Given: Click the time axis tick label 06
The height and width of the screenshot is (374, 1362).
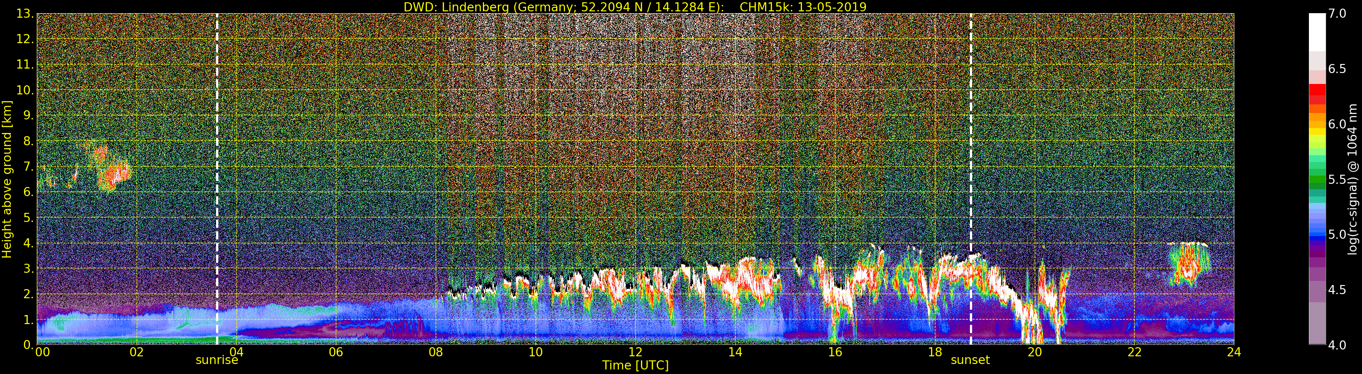Looking at the screenshot, I should (336, 352).
